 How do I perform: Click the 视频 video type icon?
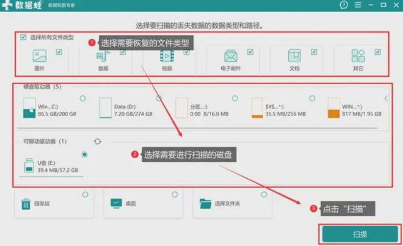(167, 56)
